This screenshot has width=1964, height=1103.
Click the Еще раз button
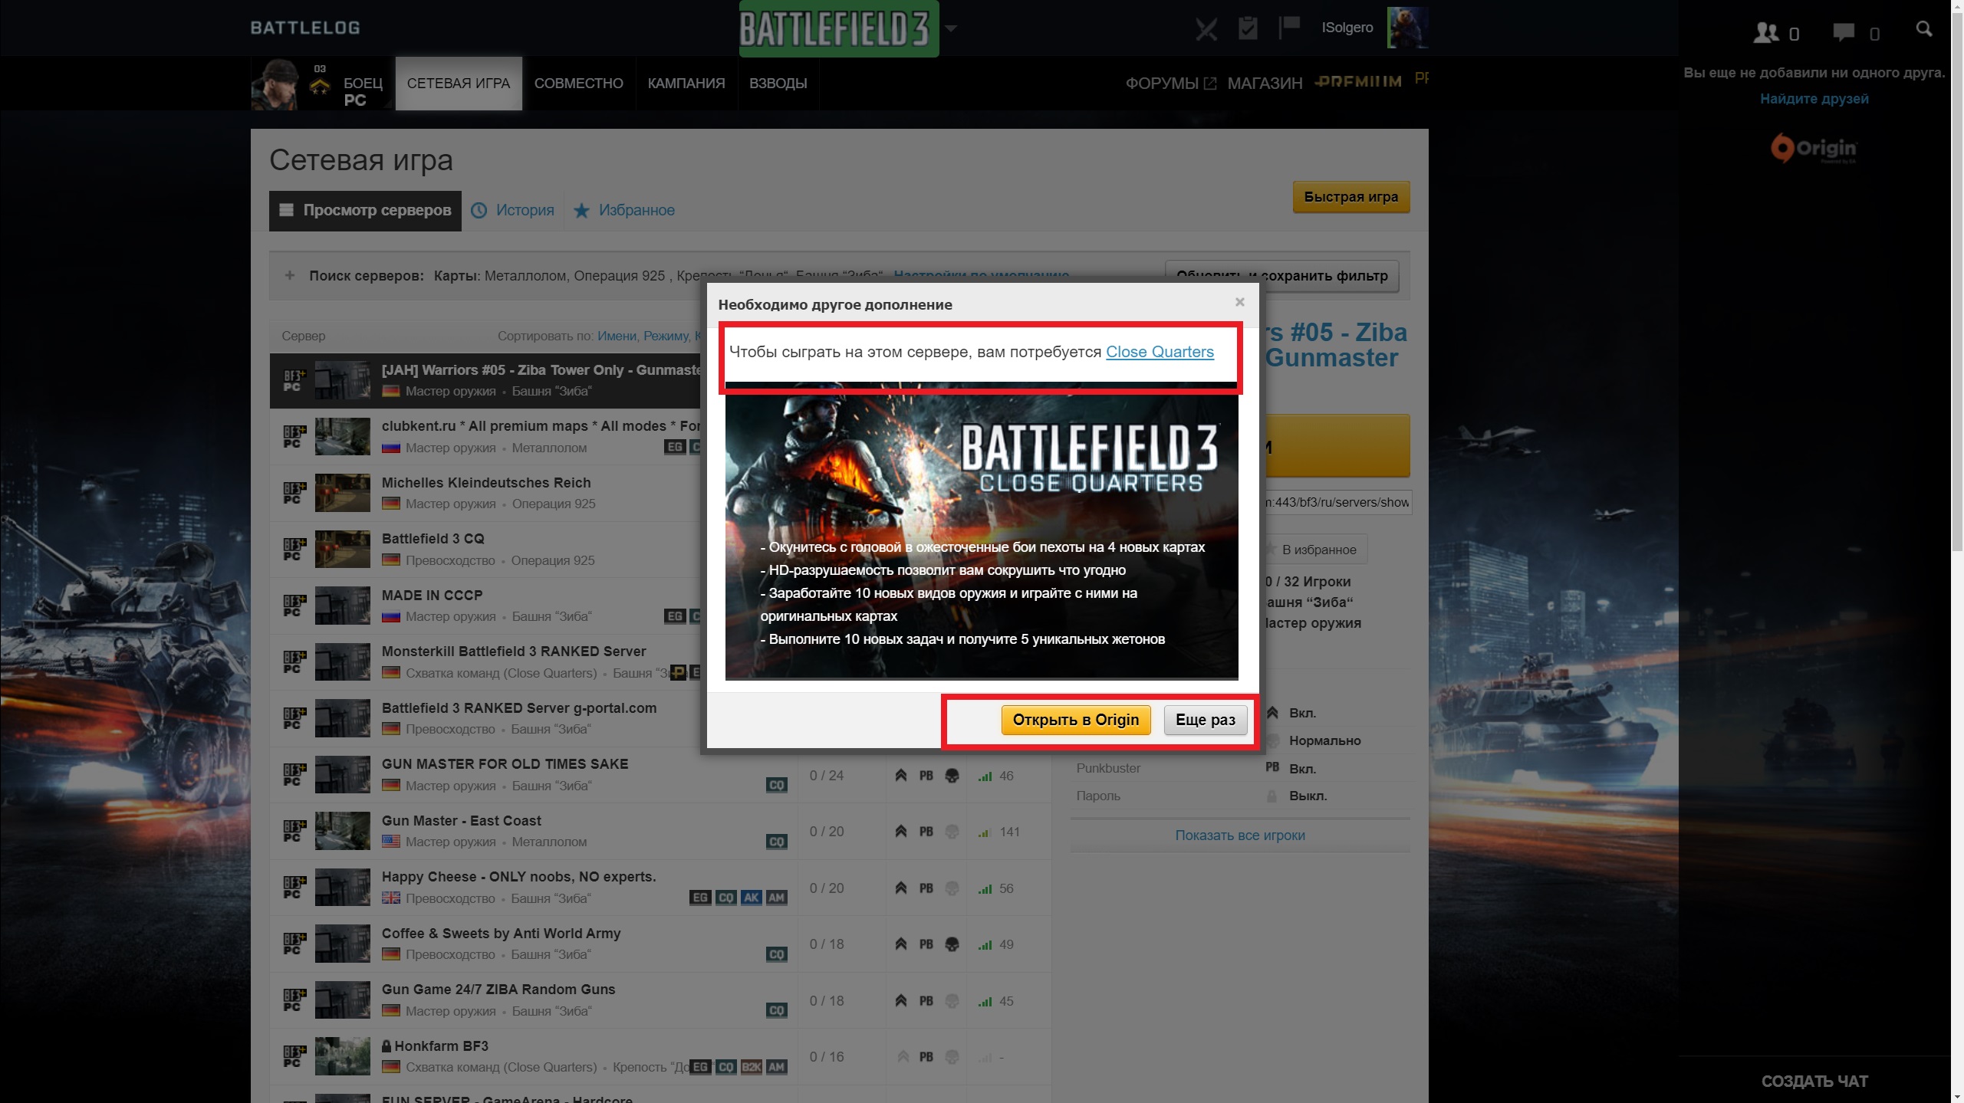pos(1205,720)
